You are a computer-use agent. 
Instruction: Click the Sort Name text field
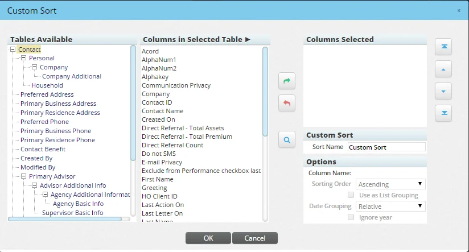[386, 147]
